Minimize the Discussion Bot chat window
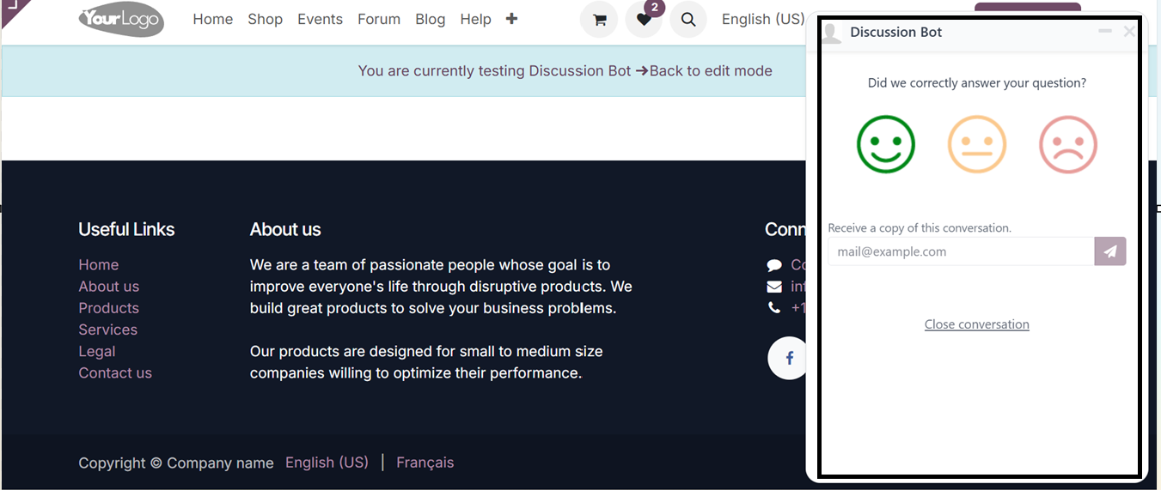Viewport: 1161px width, 490px height. click(1105, 32)
